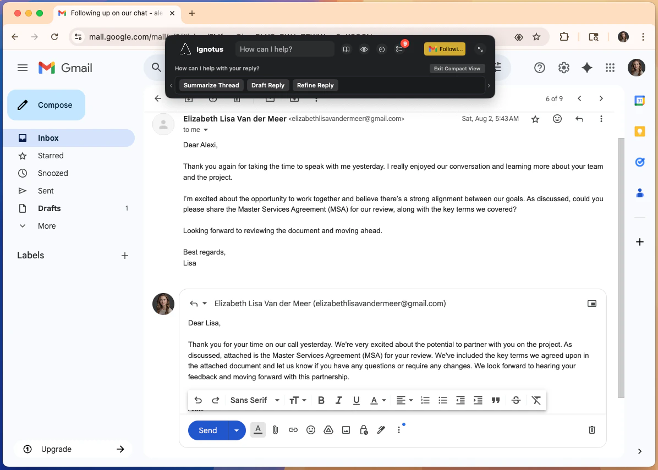Viewport: 658px width, 470px height.
Task: Open the signature pen icon
Action: [x=381, y=430]
